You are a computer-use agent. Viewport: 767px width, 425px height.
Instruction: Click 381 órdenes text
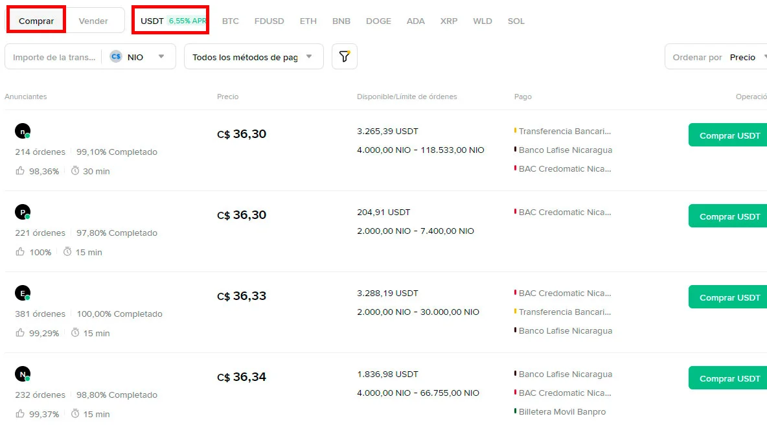[x=40, y=314]
